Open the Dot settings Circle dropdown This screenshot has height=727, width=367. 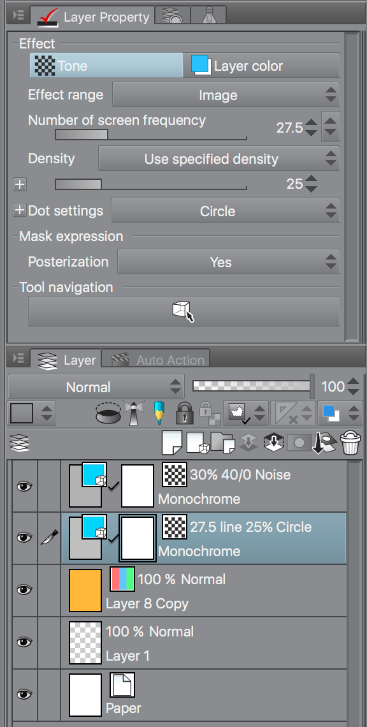(x=226, y=210)
